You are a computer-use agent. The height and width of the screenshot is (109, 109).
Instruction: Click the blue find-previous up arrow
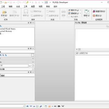[34, 106]
